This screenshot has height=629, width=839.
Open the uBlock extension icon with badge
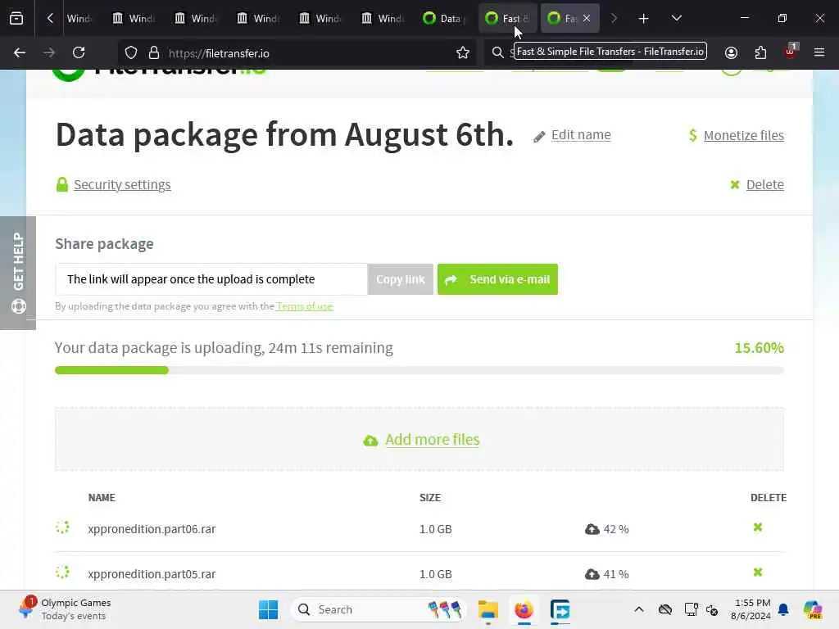coord(790,52)
